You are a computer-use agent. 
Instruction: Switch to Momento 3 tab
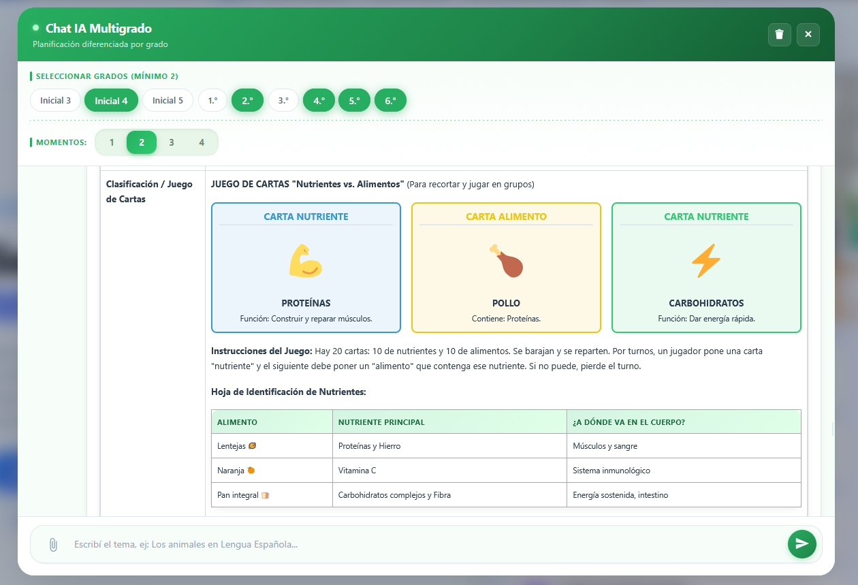[172, 143]
